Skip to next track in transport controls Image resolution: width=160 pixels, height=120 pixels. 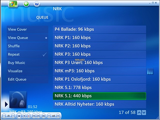pyautogui.click(x=38, y=116)
